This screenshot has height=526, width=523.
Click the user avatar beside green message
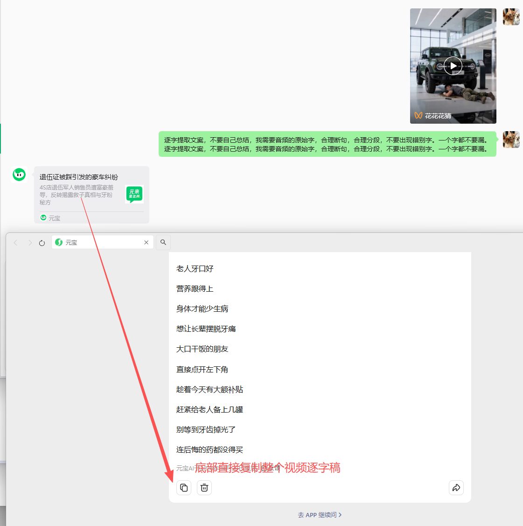coord(511,140)
